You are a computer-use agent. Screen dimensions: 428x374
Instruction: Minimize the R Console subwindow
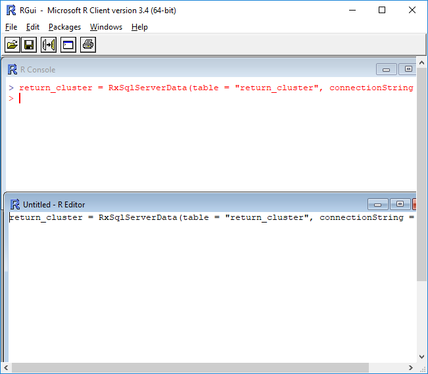(386, 69)
